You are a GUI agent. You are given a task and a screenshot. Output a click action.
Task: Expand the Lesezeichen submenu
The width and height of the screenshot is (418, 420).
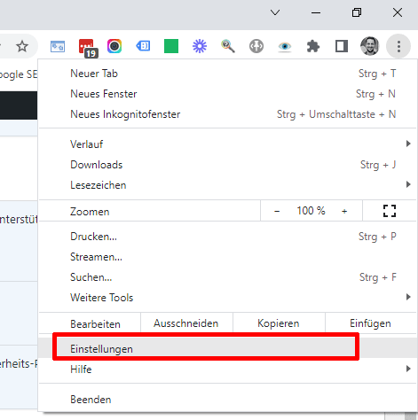pos(227,185)
